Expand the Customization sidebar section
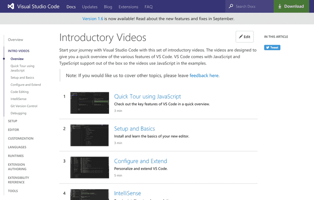 pyautogui.click(x=21, y=138)
